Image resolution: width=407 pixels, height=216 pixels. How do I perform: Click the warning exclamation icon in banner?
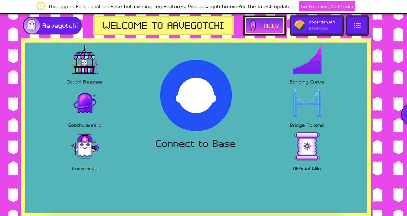pos(41,6)
